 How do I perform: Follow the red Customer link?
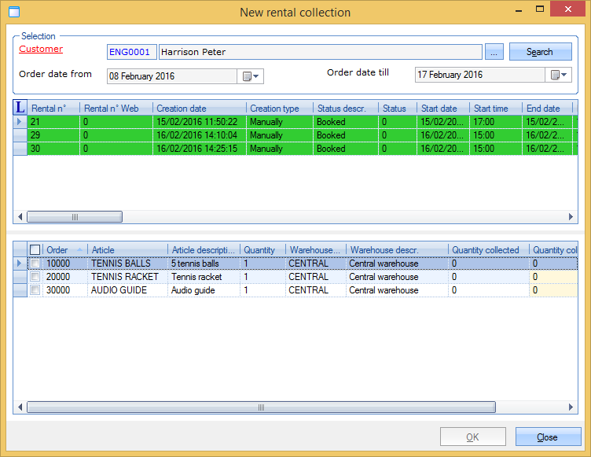41,49
